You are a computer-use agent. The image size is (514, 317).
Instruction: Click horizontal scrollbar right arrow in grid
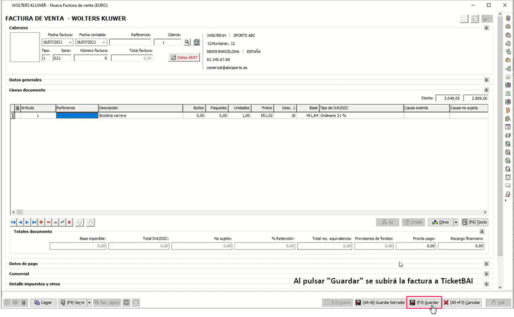click(485, 212)
